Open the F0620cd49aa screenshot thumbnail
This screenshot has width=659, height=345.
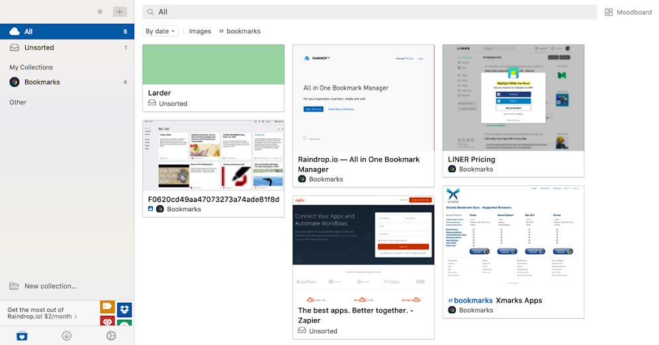click(x=214, y=156)
